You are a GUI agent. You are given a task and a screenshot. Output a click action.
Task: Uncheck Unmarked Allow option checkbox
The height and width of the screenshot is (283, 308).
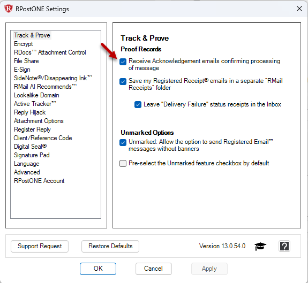[123, 143]
